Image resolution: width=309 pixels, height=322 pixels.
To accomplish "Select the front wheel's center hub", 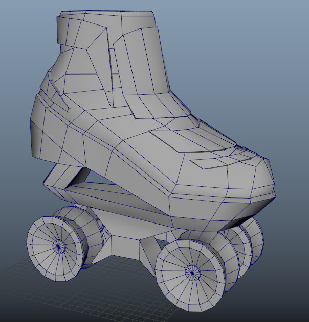I will coord(192,273).
